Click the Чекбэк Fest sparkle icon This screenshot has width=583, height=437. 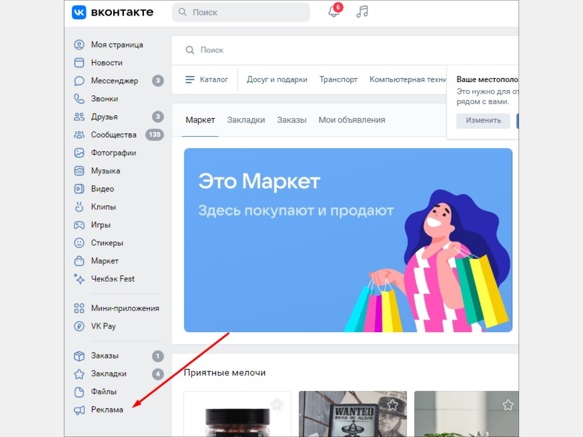point(79,279)
